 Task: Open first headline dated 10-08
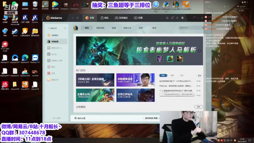(x=176, y=81)
